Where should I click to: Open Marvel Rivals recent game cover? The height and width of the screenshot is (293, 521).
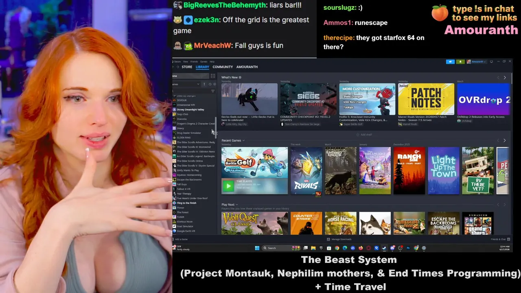(306, 171)
